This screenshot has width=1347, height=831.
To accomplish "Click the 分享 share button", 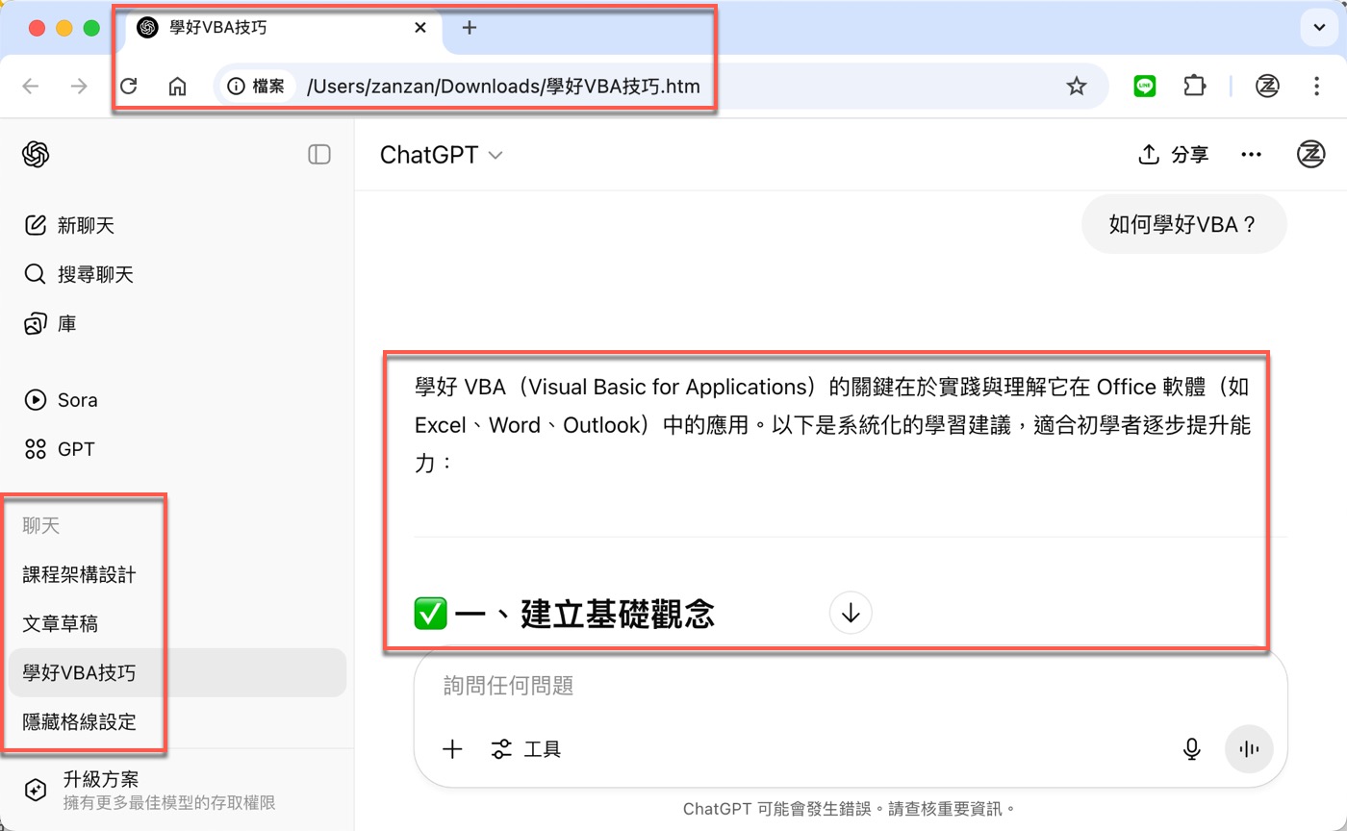I will point(1173,155).
